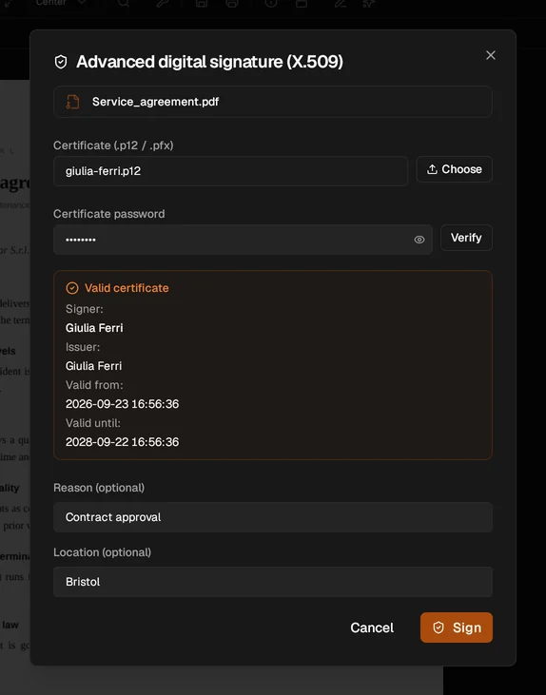Select the signer name Giulia Ferri
546x695 pixels.
(x=94, y=328)
